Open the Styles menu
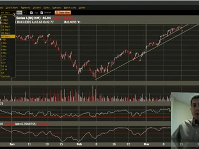Screen dimensions: 199x149 pyautogui.click(x=47, y=8)
